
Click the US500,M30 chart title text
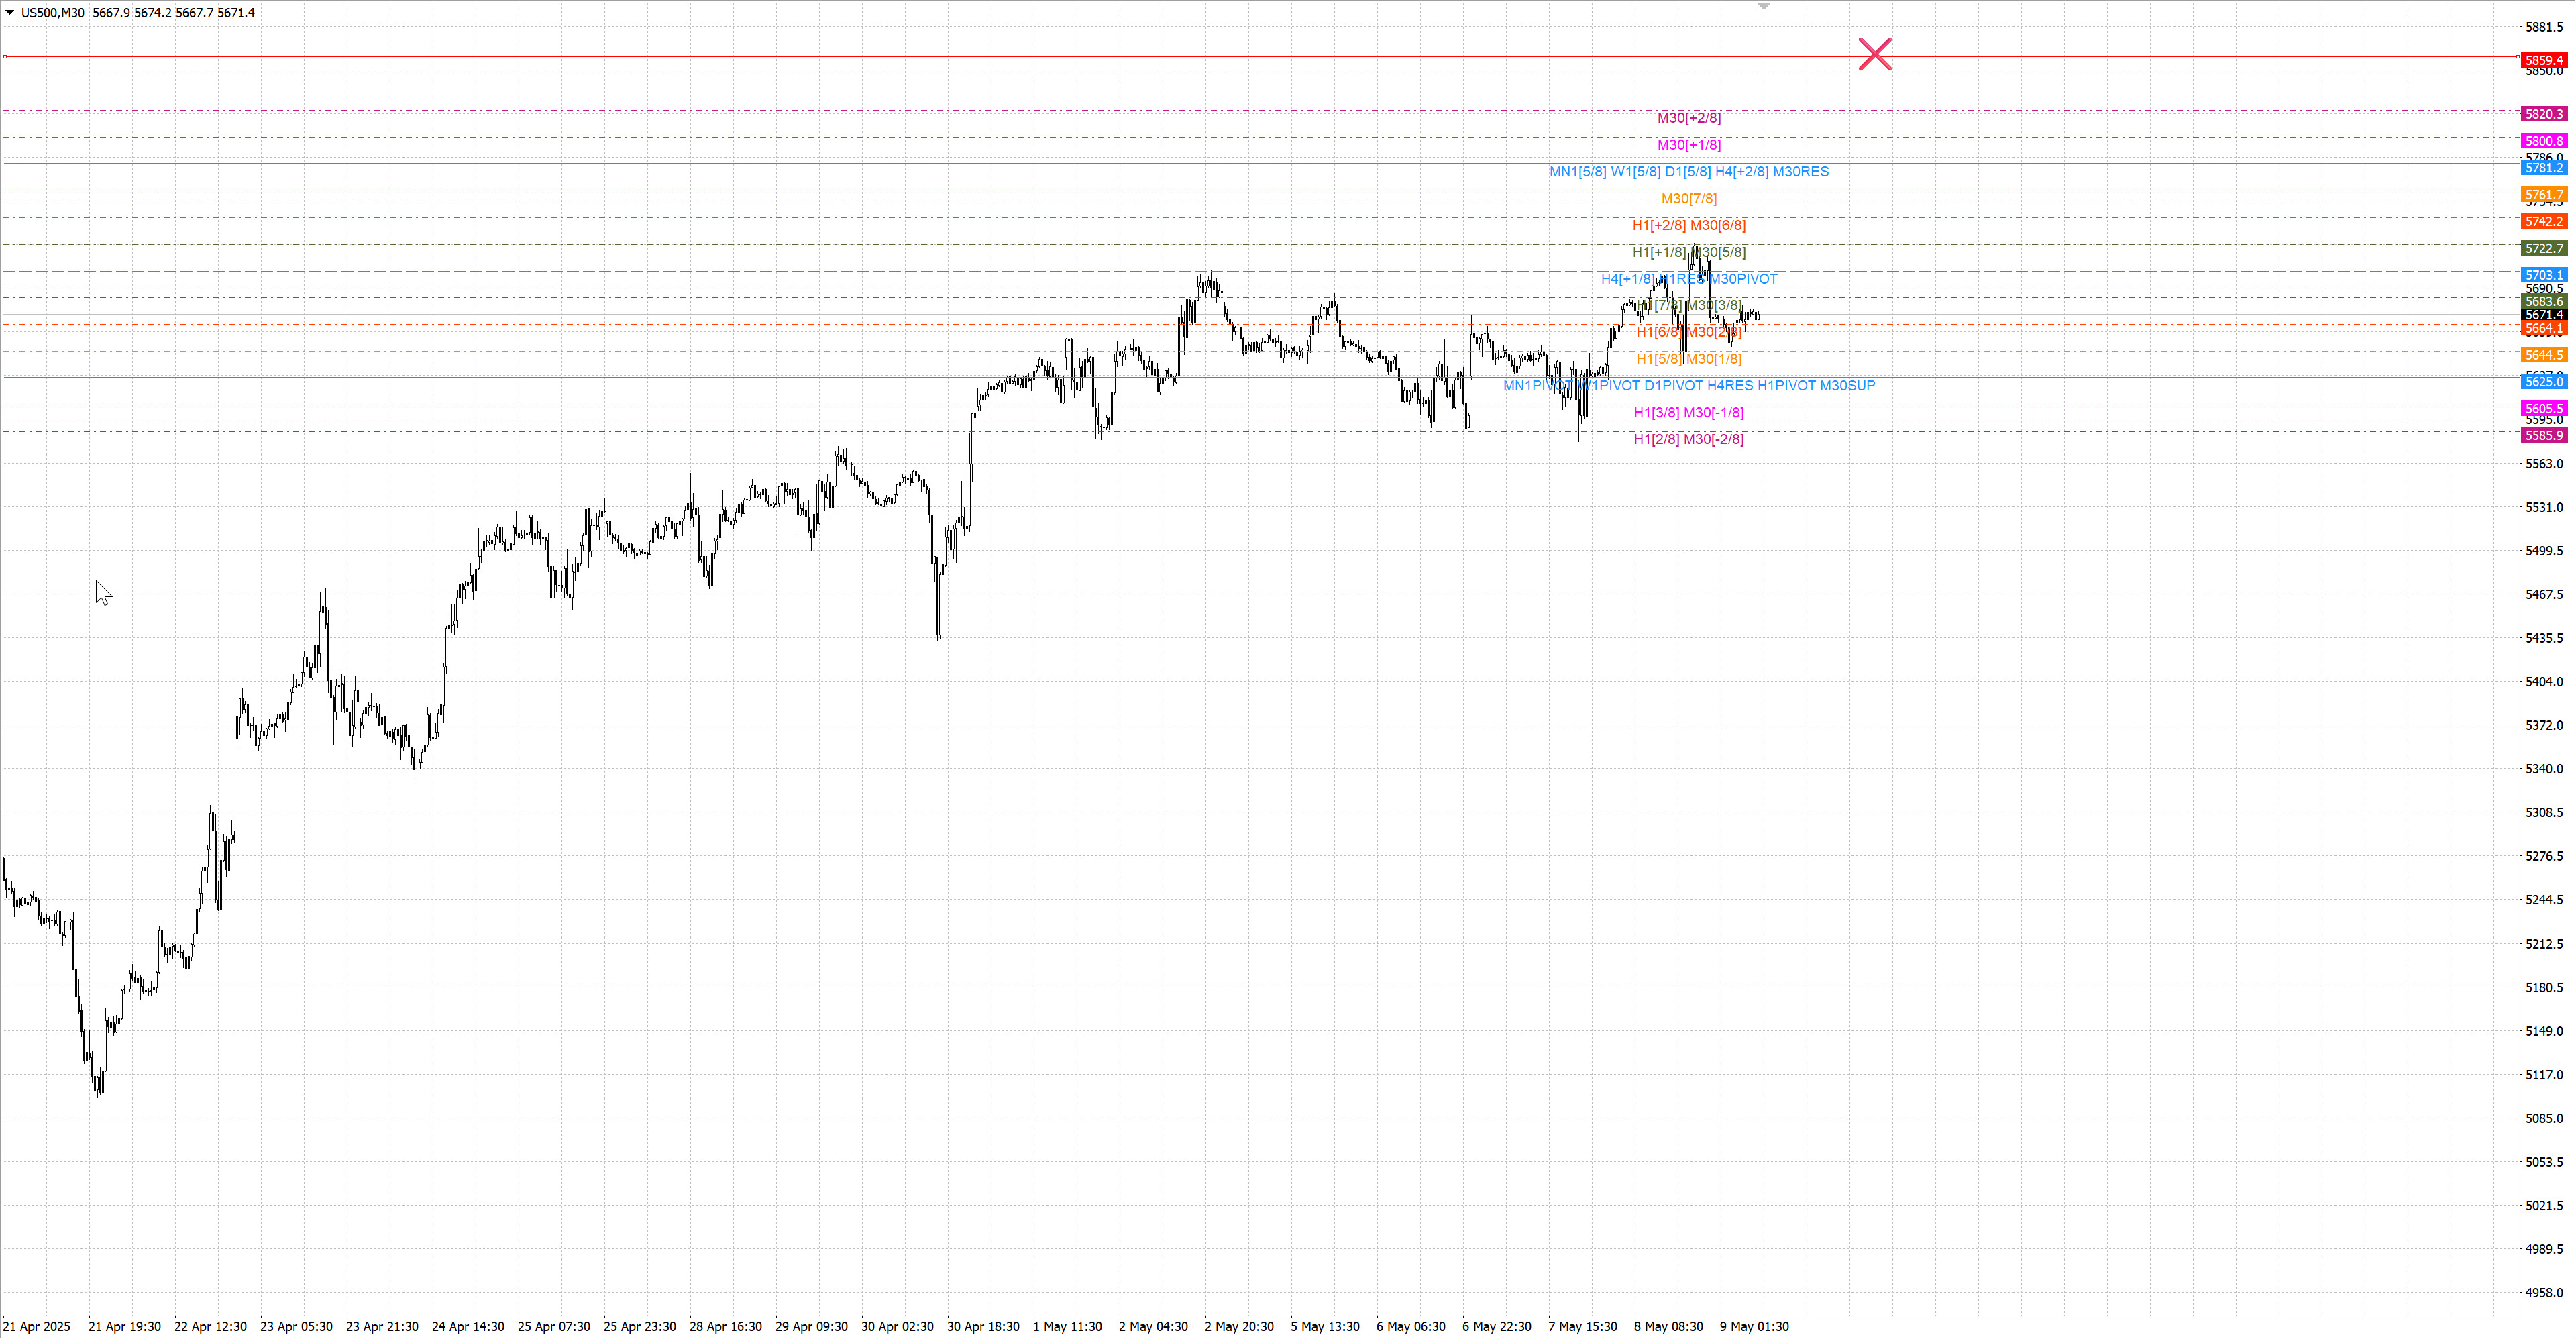point(53,13)
